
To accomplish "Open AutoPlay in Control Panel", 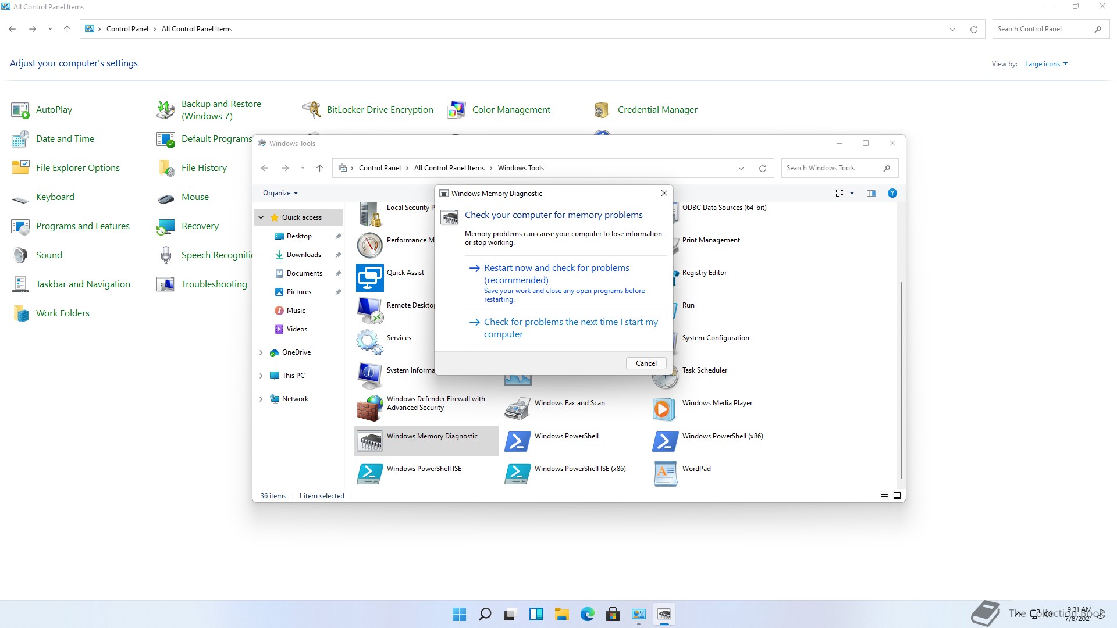I will (42, 110).
